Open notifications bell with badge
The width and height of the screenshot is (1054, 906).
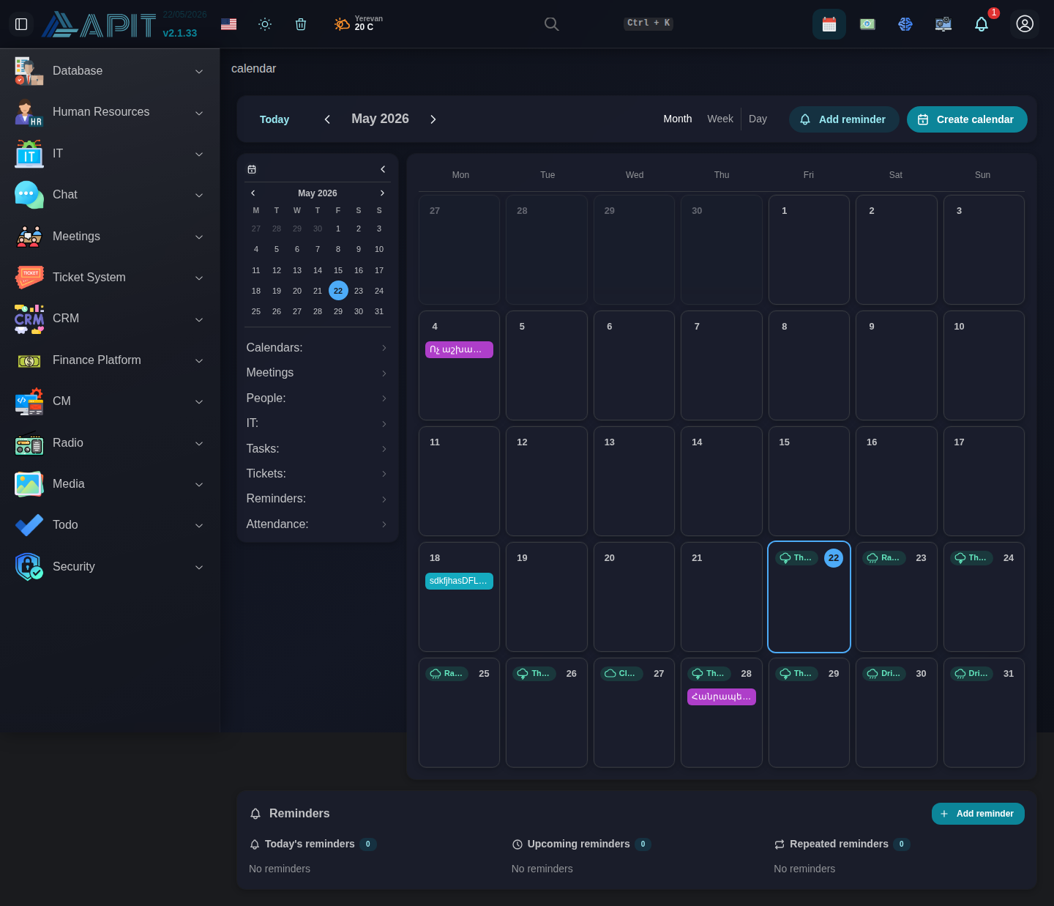(x=982, y=24)
